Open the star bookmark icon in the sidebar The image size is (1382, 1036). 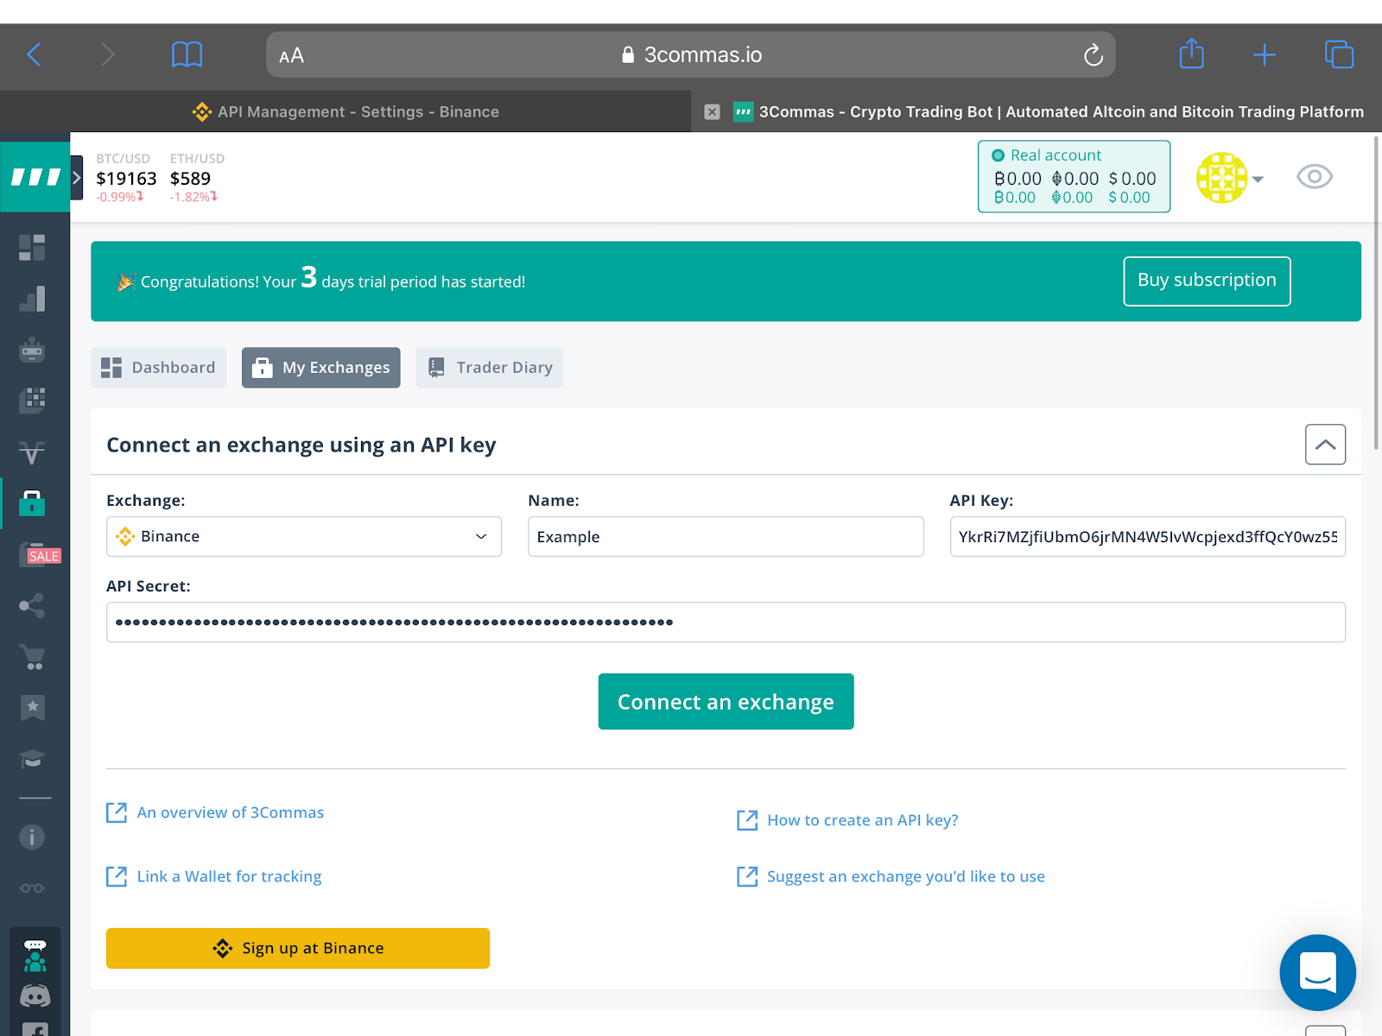click(32, 708)
